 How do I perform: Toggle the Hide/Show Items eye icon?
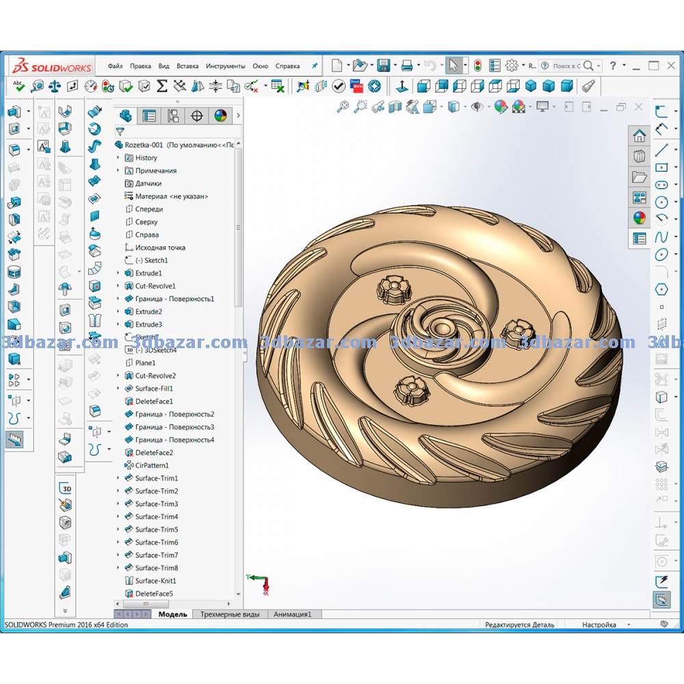click(x=476, y=107)
